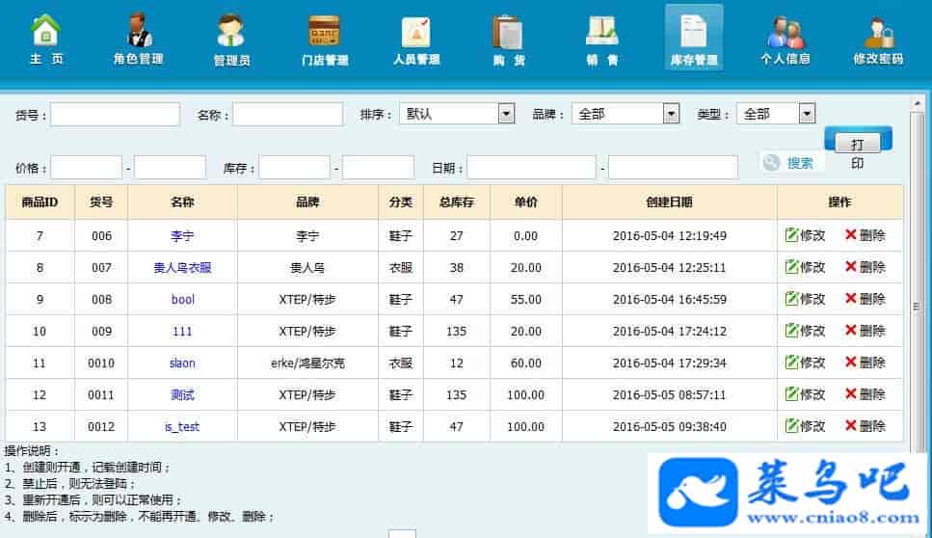Open the 贵人鸟衣服 product link

[x=182, y=268]
